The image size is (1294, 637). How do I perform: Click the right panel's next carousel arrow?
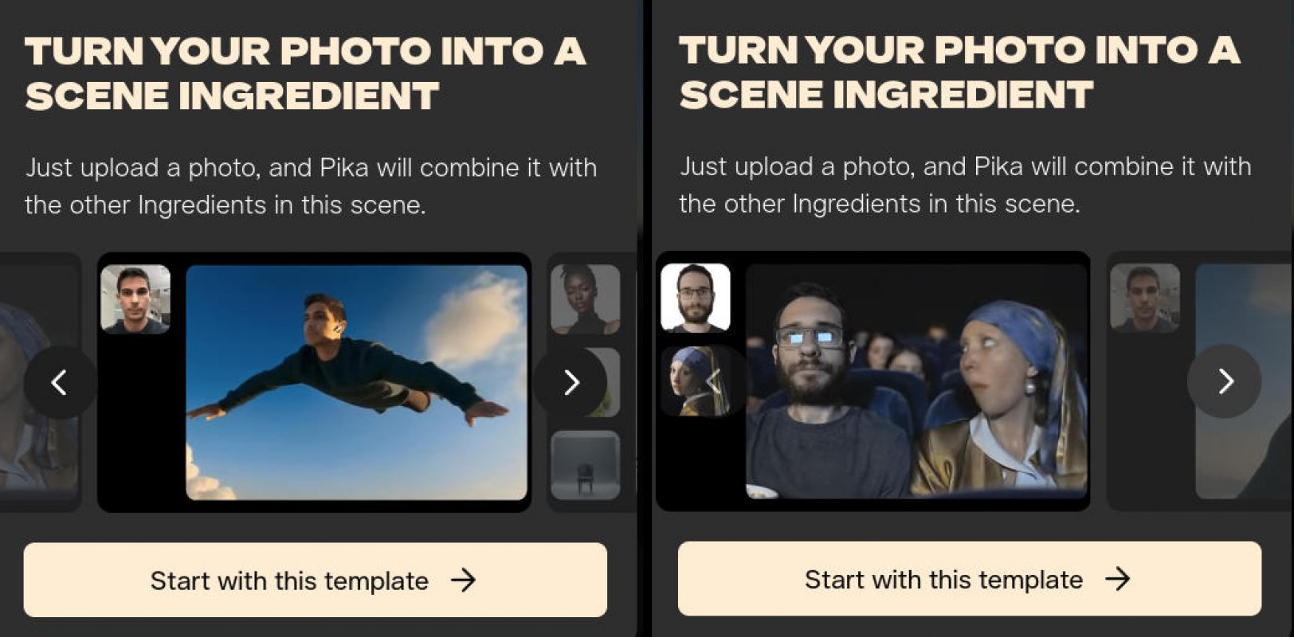1225,381
